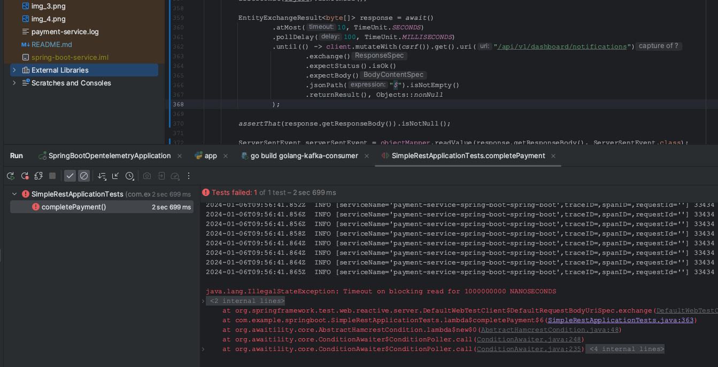The image size is (718, 367).
Task: Toggle auto-test rerun icon in Run toolbar
Action: click(x=38, y=176)
